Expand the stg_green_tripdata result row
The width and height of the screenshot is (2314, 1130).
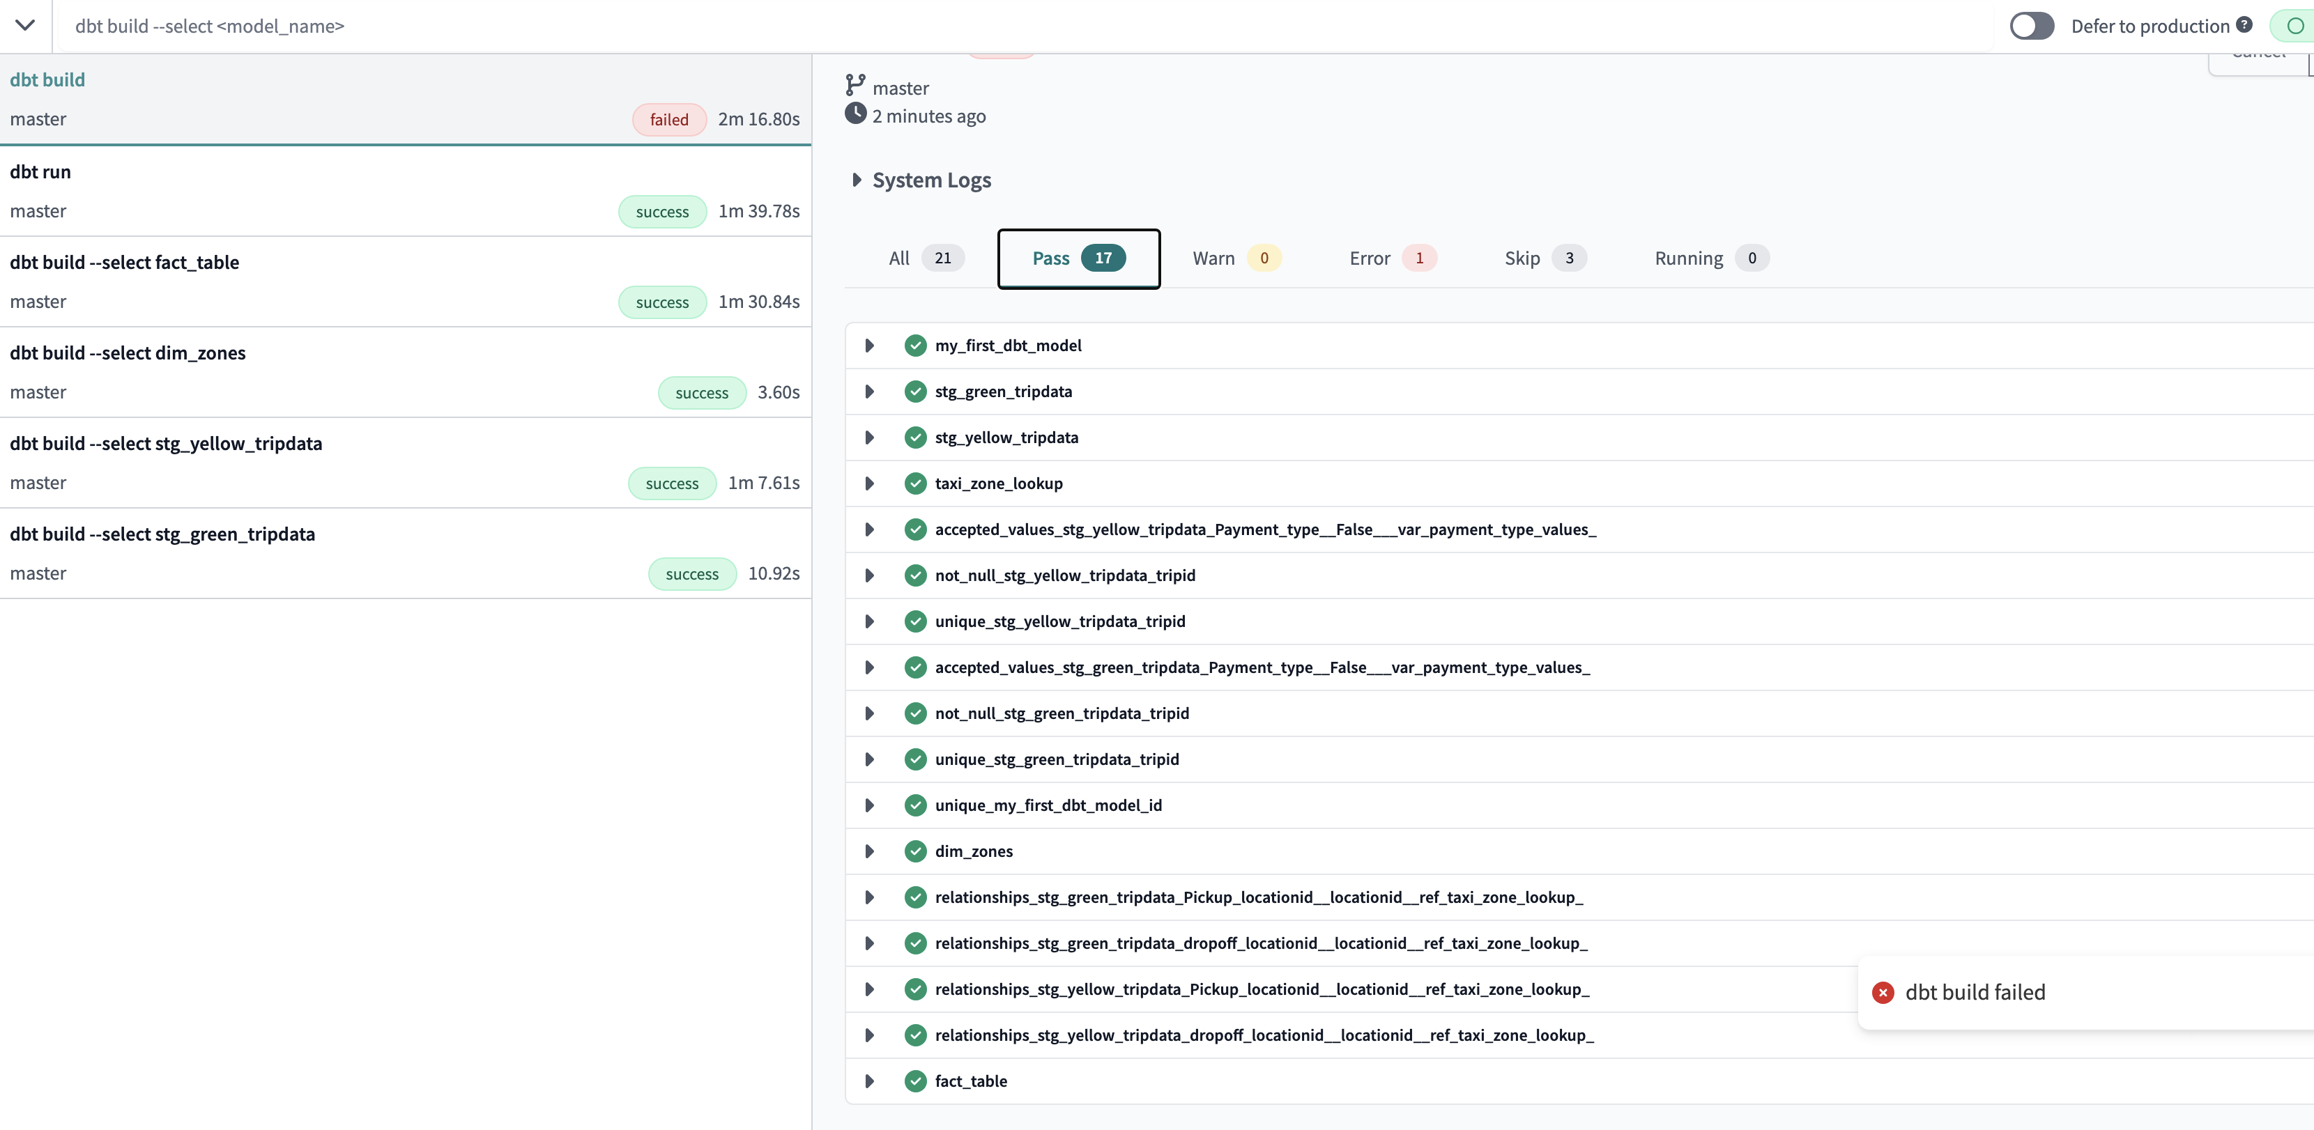(x=870, y=392)
